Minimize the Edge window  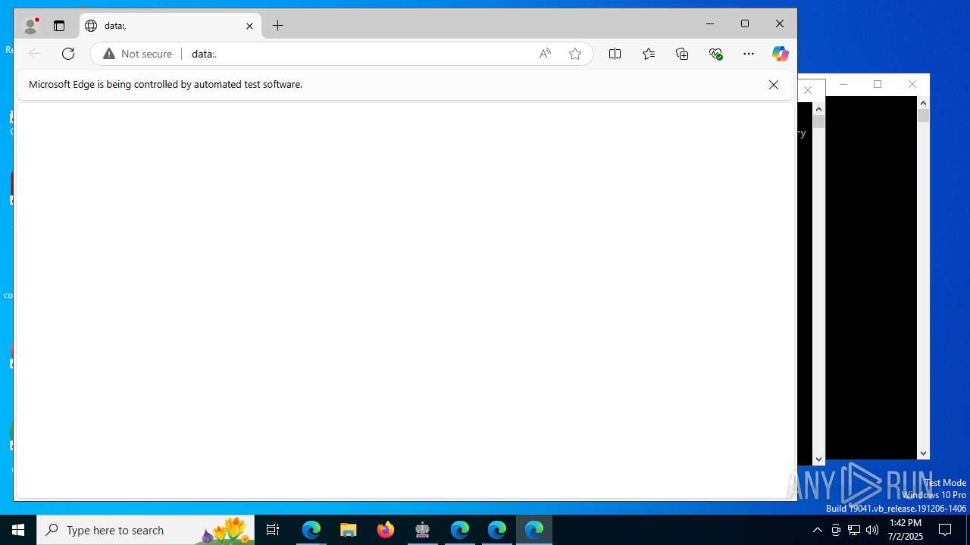(710, 24)
